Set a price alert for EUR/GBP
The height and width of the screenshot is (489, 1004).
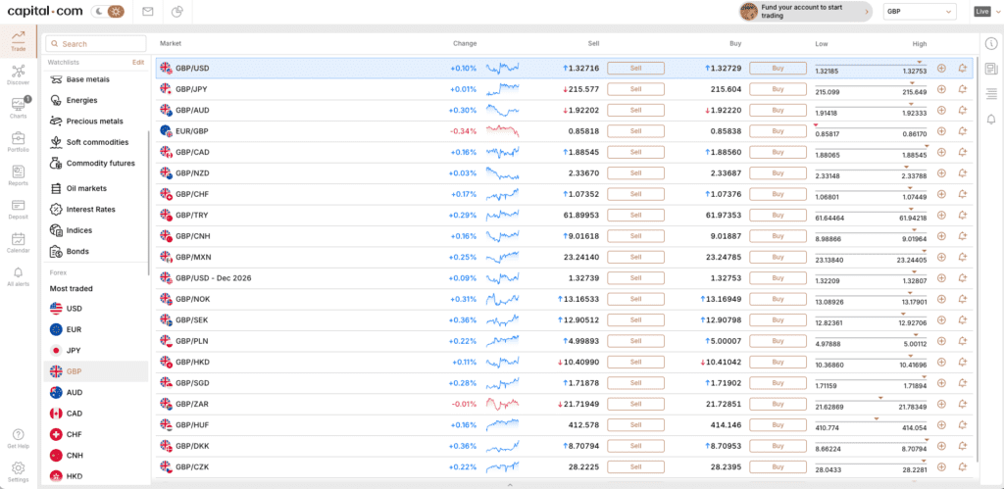(962, 131)
